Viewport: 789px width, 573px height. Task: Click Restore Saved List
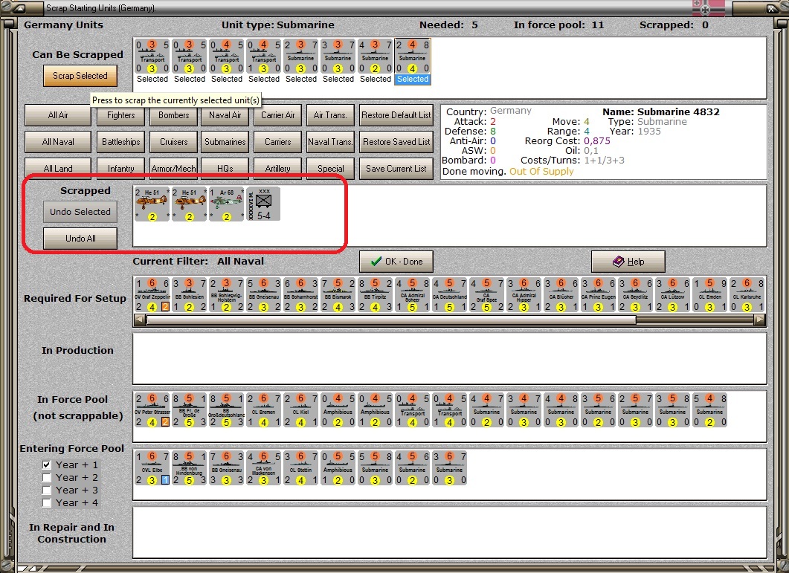(x=396, y=142)
